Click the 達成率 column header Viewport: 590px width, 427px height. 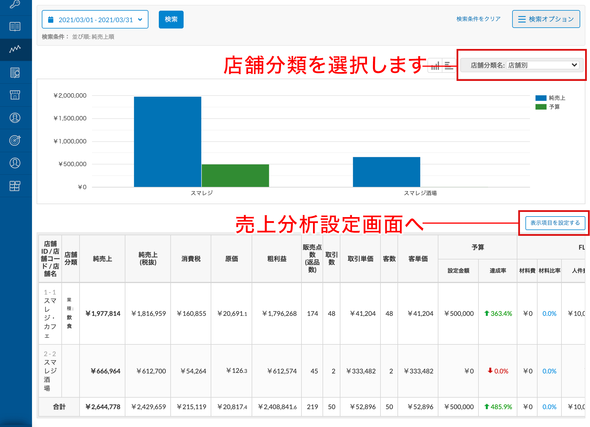point(498,271)
